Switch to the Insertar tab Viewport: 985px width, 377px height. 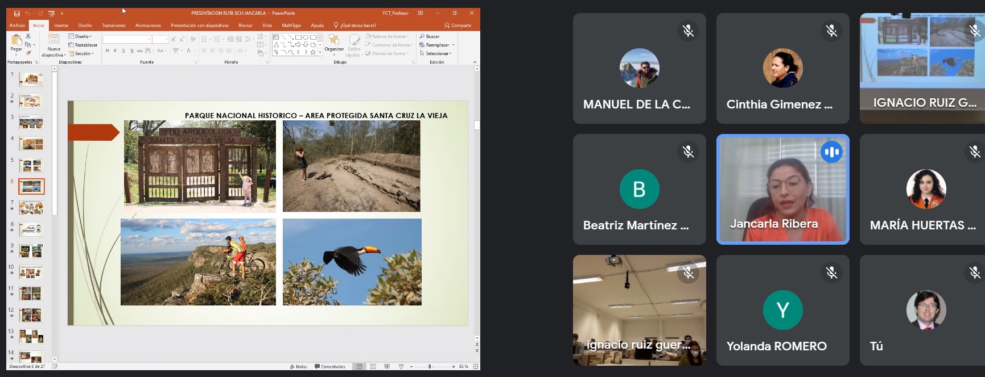pos(61,26)
